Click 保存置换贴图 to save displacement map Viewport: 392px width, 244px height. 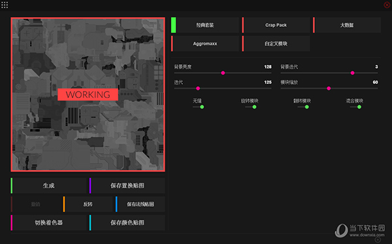click(127, 185)
